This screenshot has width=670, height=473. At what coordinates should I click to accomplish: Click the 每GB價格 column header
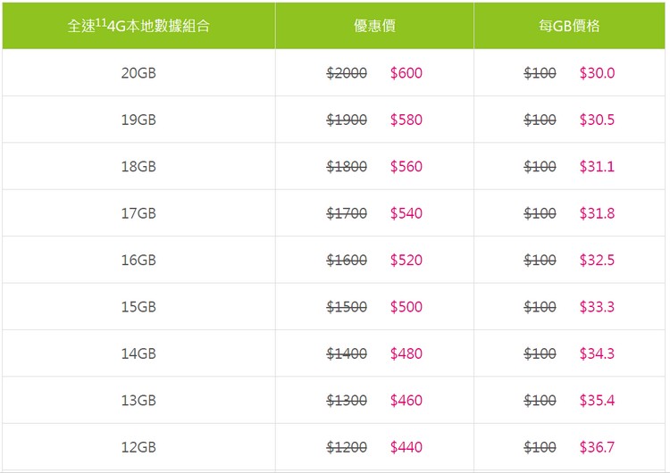tap(569, 26)
